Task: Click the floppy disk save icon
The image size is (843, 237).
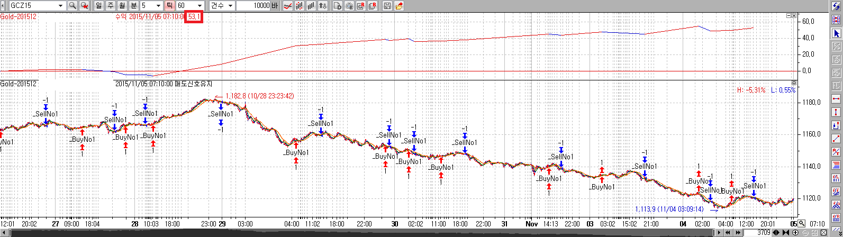Action: coord(387,6)
